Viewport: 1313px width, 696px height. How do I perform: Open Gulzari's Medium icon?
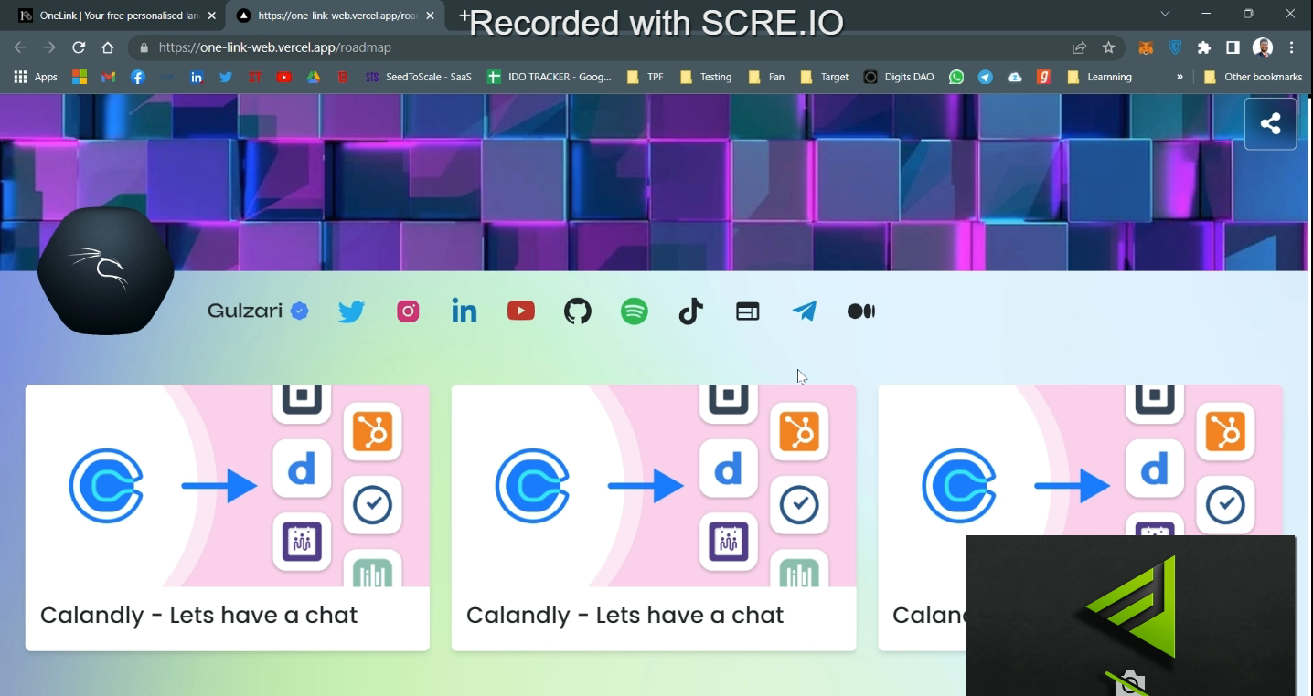point(861,311)
